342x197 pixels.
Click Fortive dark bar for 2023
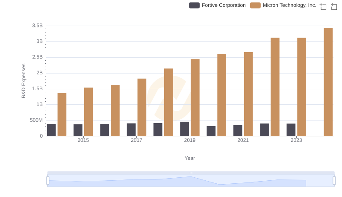pyautogui.click(x=291, y=130)
